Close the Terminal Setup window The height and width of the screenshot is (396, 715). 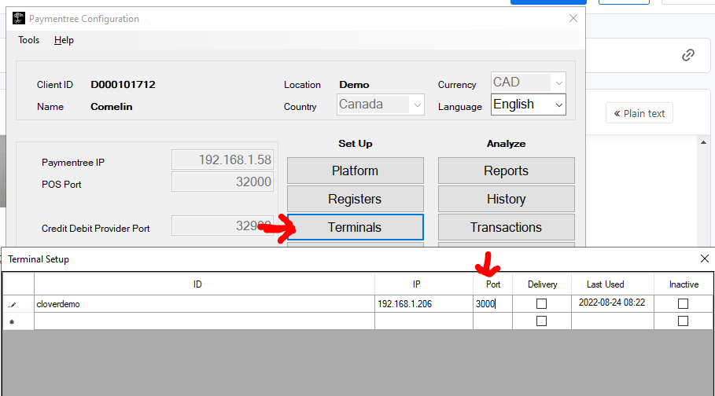point(705,258)
